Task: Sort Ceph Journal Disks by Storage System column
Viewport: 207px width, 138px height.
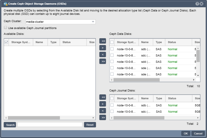Action: (127, 98)
